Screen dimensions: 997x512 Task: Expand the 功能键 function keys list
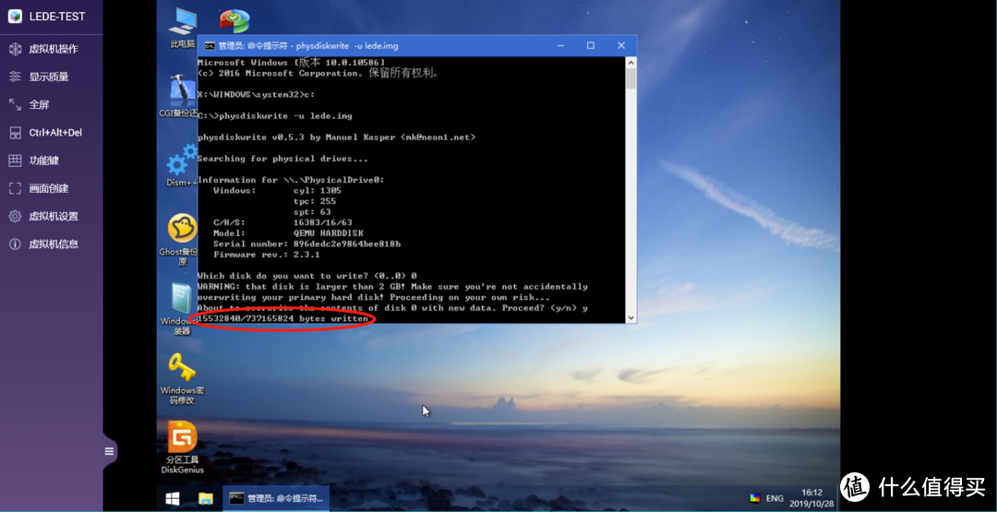(43, 161)
